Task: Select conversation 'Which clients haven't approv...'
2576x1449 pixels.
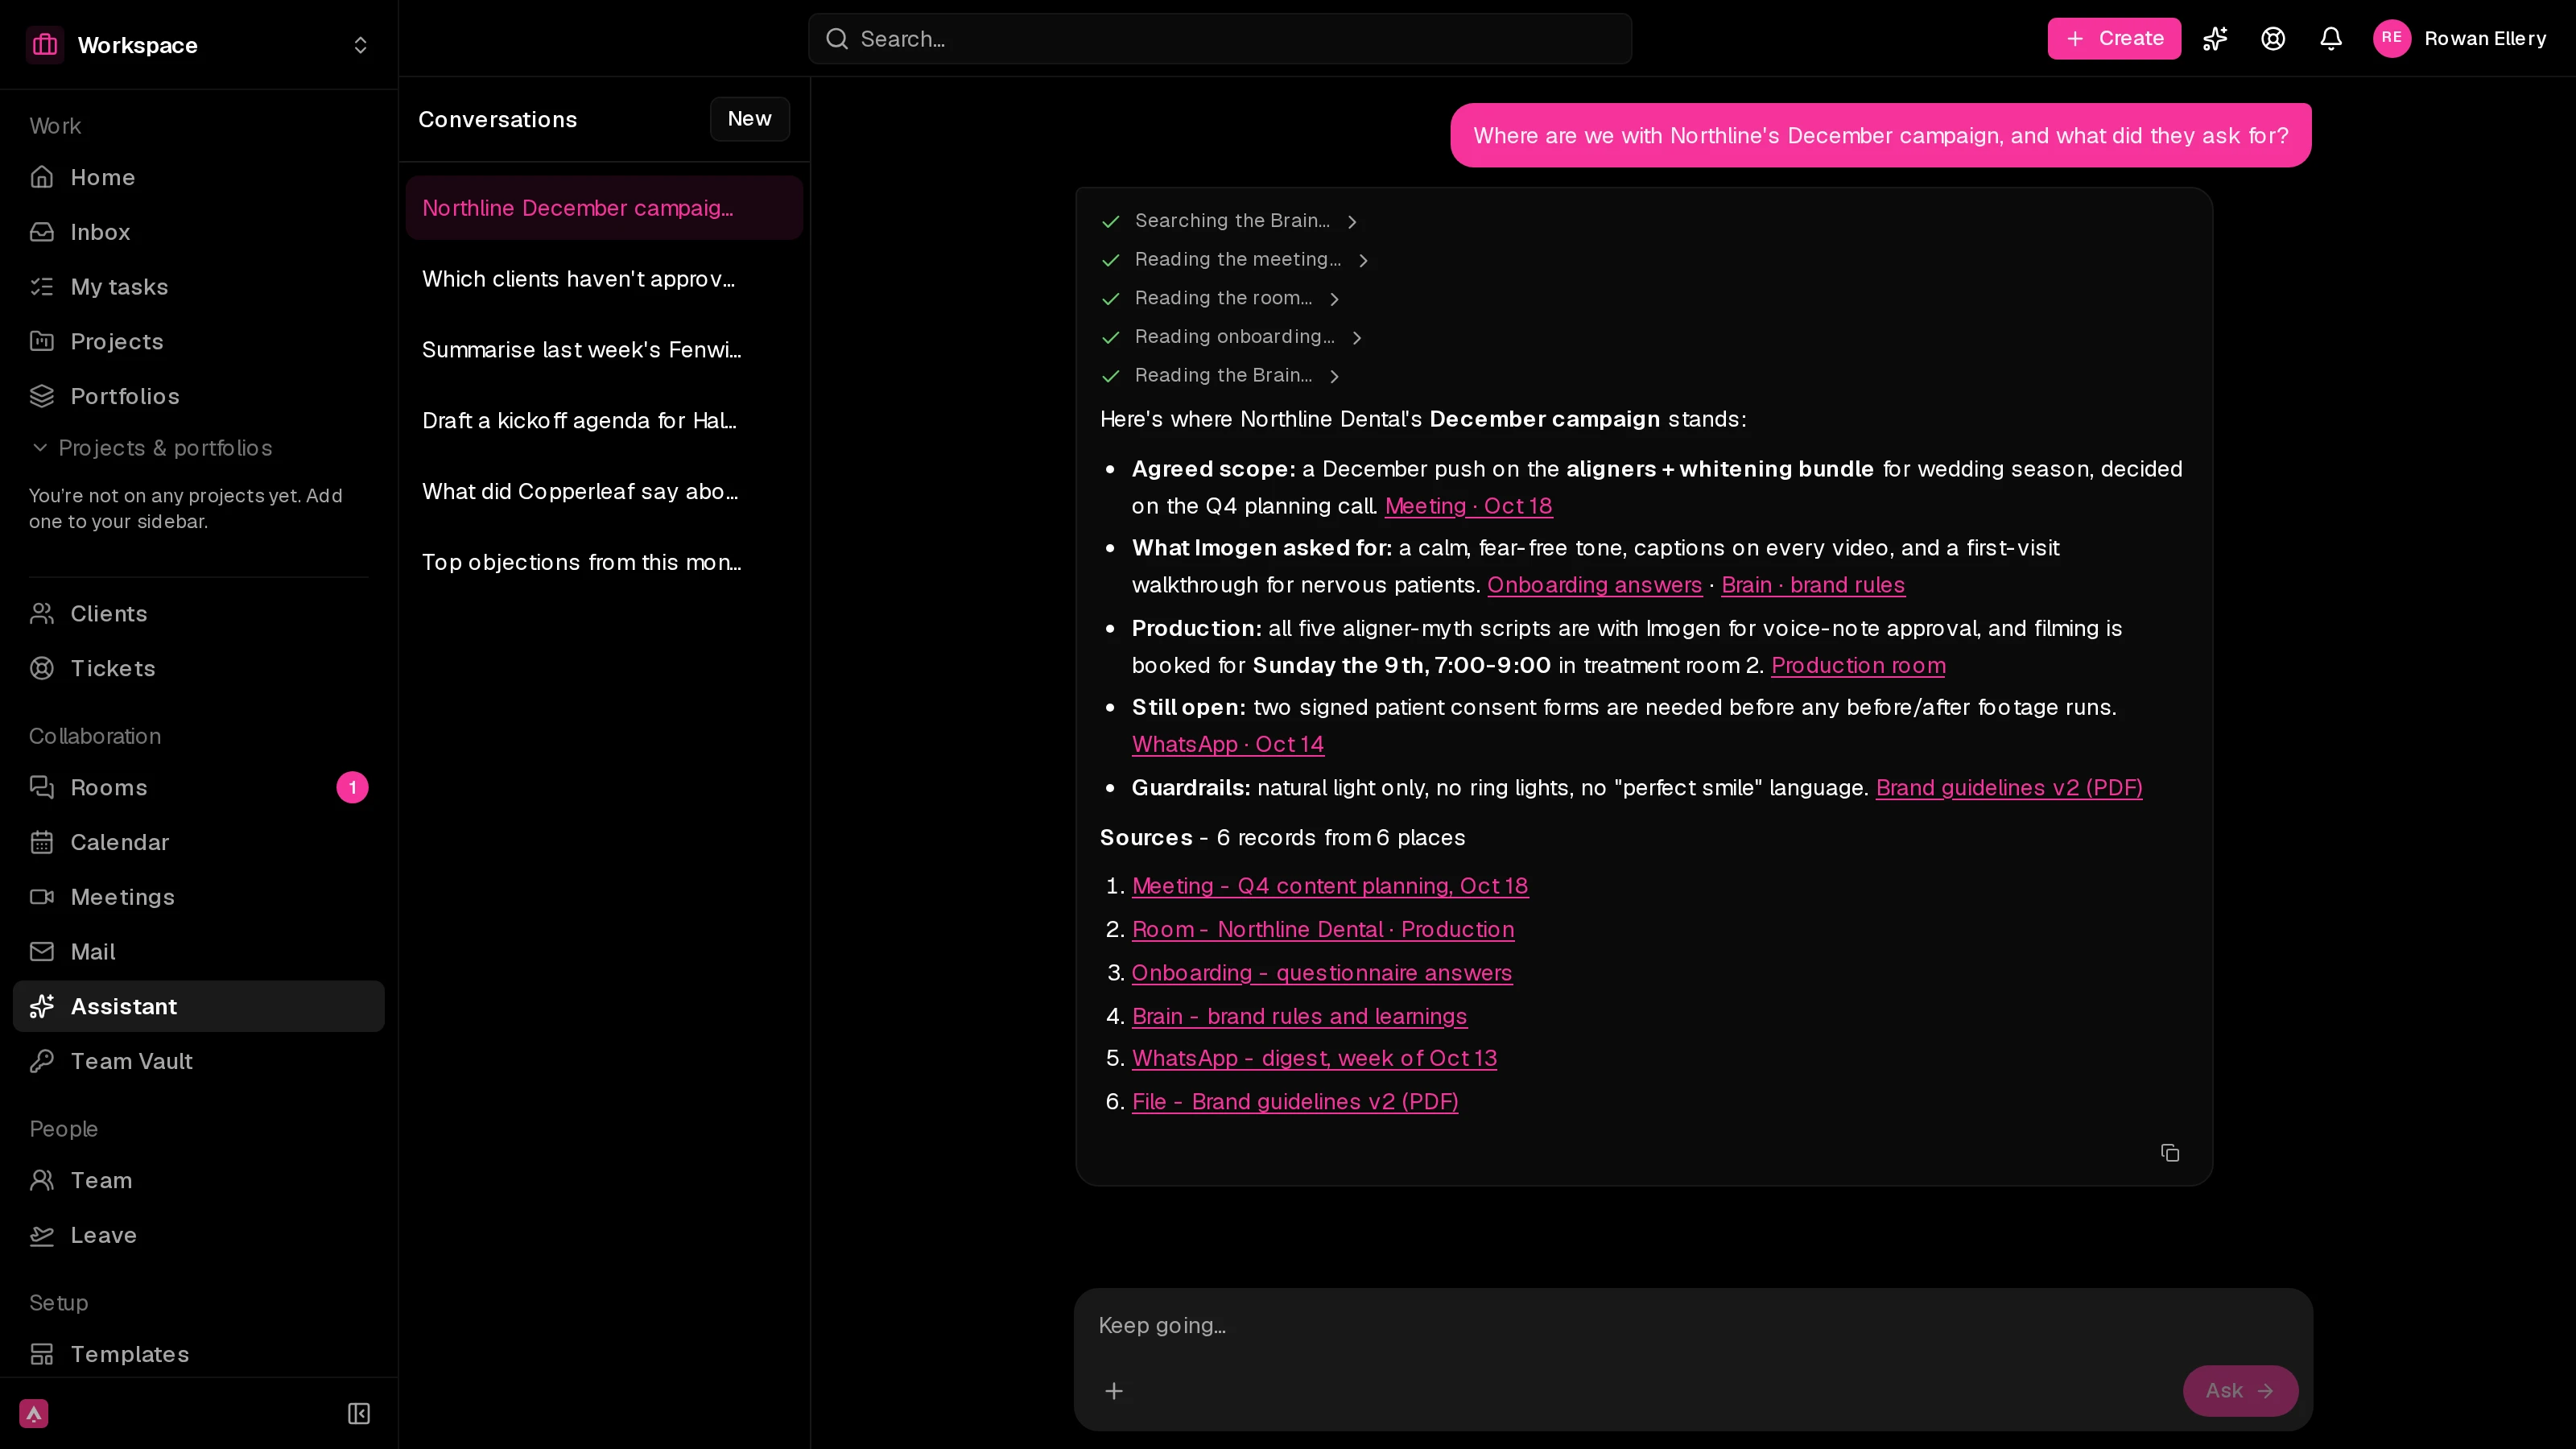Action: 604,279
